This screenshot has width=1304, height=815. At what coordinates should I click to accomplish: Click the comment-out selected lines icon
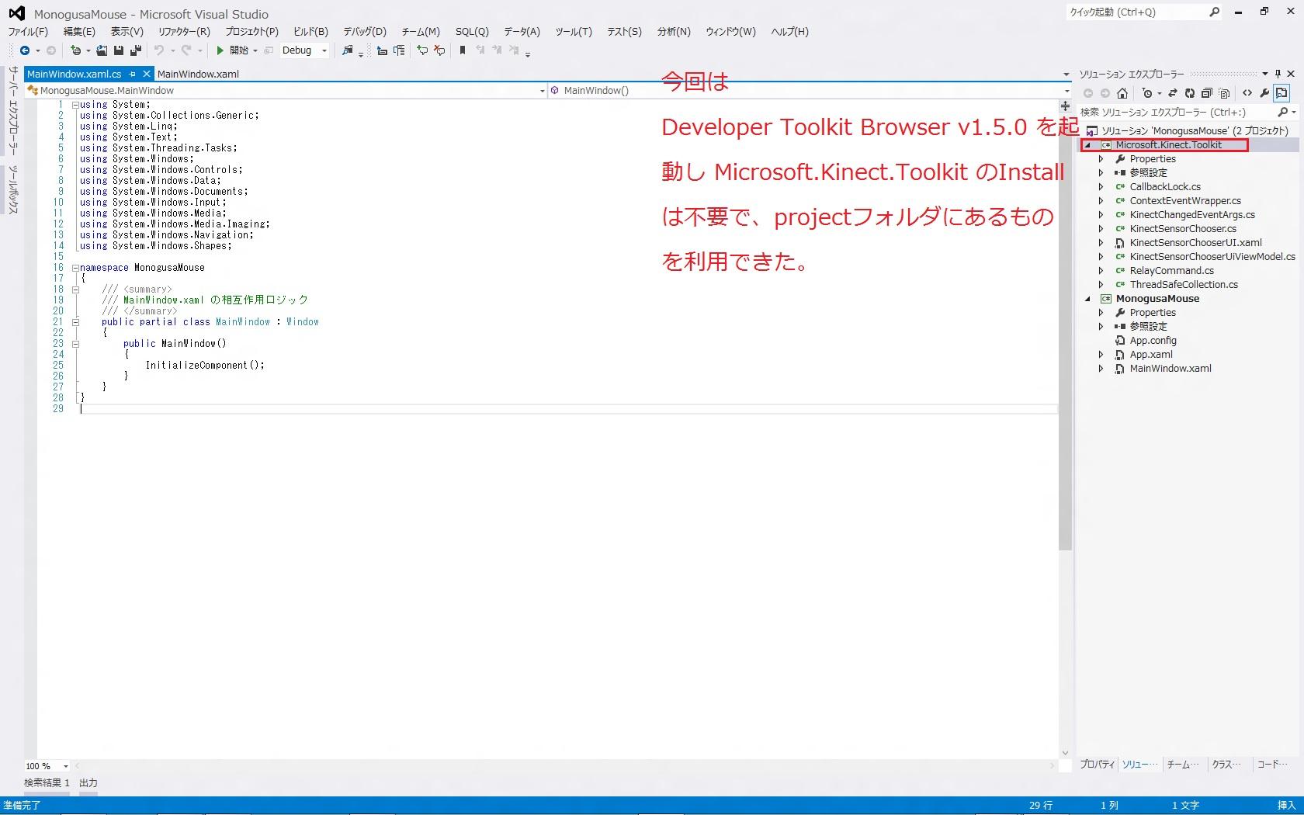422,50
